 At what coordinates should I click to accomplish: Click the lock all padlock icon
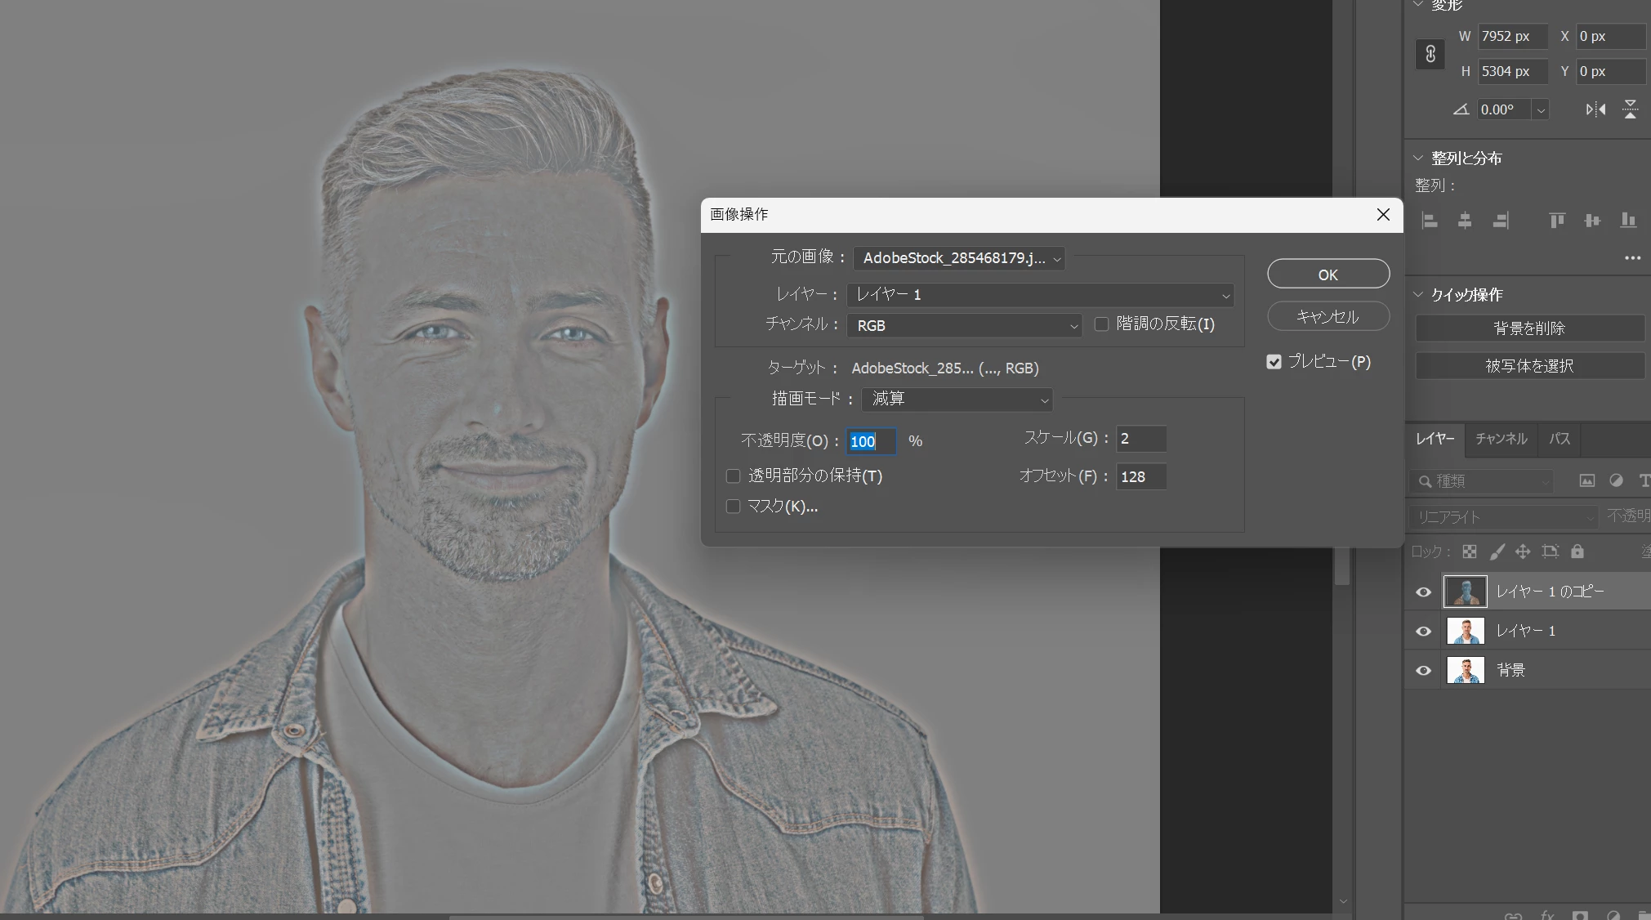(x=1577, y=552)
